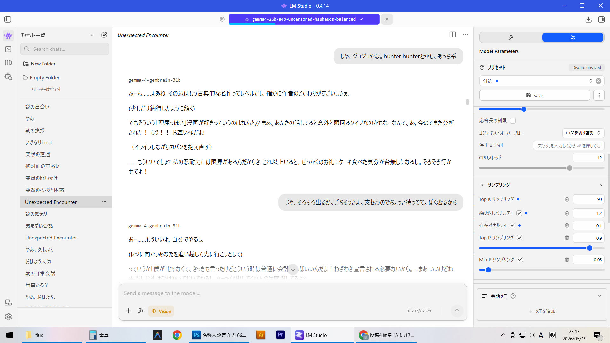Switch to the model parameters sliders tab
Screen dimensions: 610x343
[x=573, y=37]
